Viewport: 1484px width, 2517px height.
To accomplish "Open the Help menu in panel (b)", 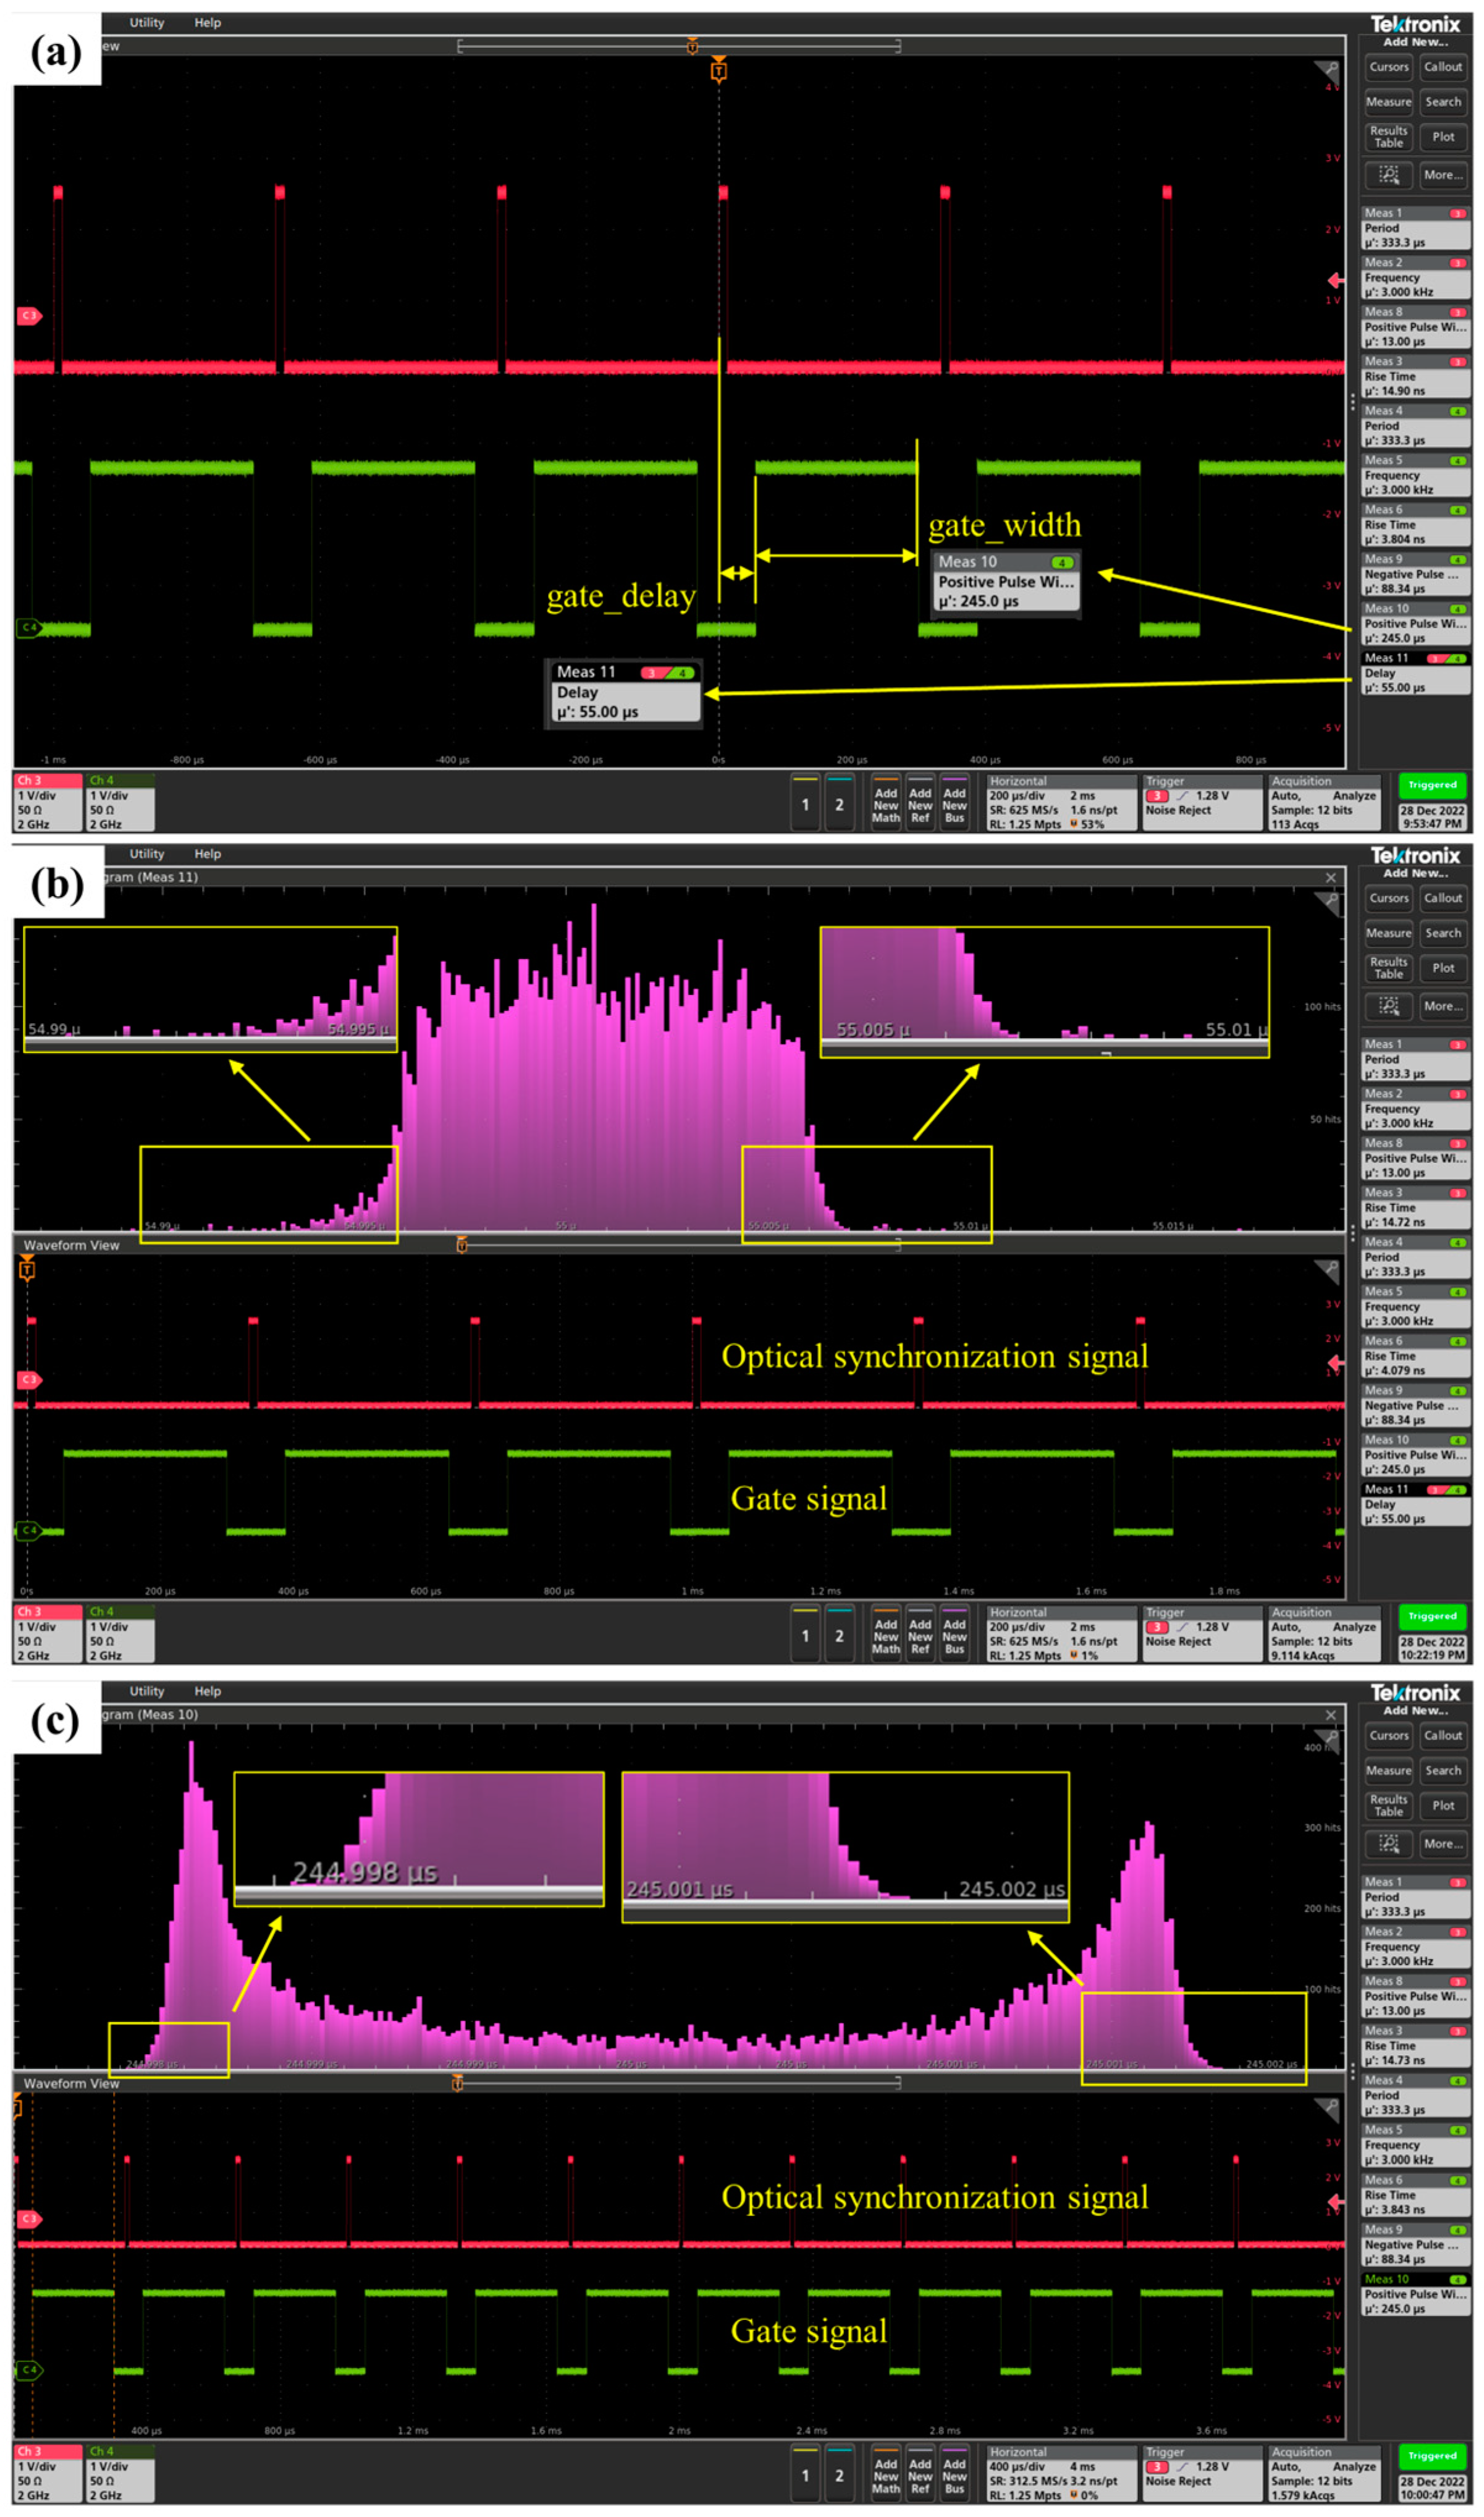I will click(207, 854).
